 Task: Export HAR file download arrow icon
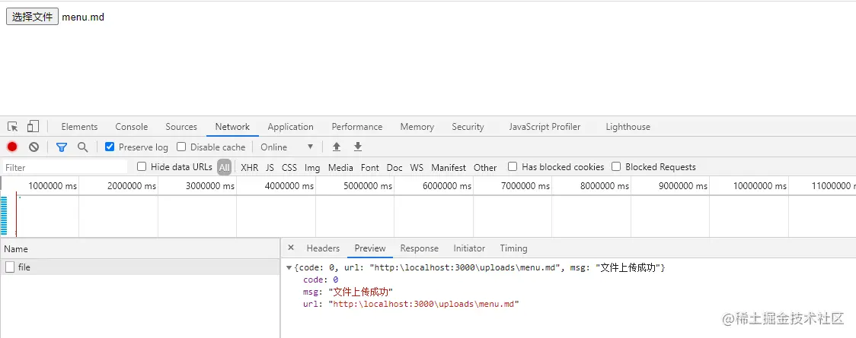(x=358, y=147)
